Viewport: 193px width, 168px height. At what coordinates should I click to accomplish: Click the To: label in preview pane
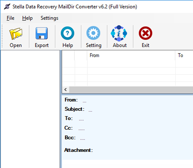coord(69,118)
